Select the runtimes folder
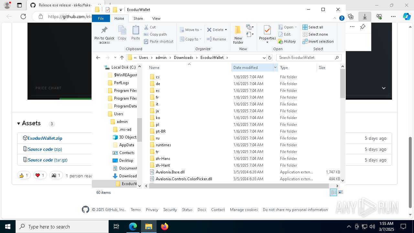 point(163,145)
